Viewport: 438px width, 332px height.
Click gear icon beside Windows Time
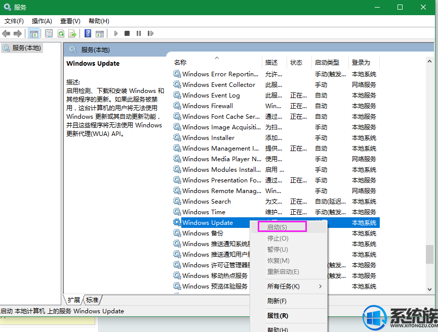(177, 212)
